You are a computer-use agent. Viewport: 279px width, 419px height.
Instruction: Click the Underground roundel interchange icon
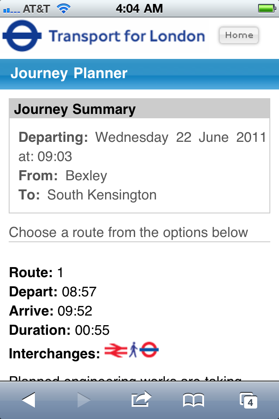point(149,350)
